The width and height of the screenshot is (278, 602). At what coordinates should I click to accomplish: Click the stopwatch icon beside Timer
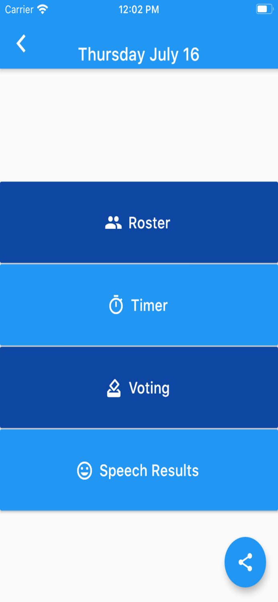[x=116, y=305]
